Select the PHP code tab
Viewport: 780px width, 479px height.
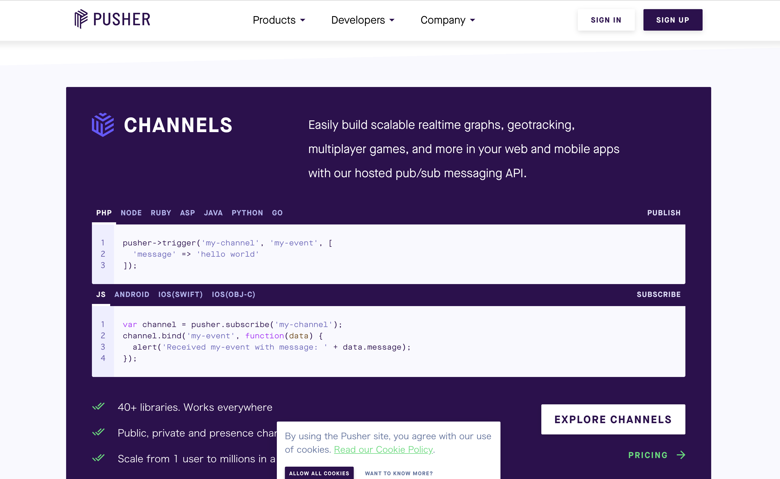pos(104,213)
